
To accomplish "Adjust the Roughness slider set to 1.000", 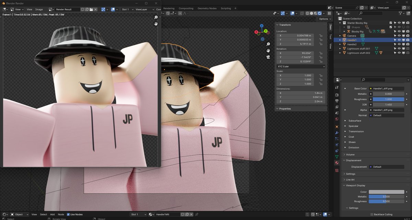I will pos(389,99).
